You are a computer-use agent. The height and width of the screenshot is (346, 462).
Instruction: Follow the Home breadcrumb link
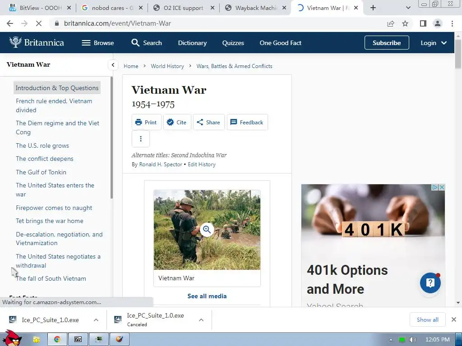click(x=131, y=66)
